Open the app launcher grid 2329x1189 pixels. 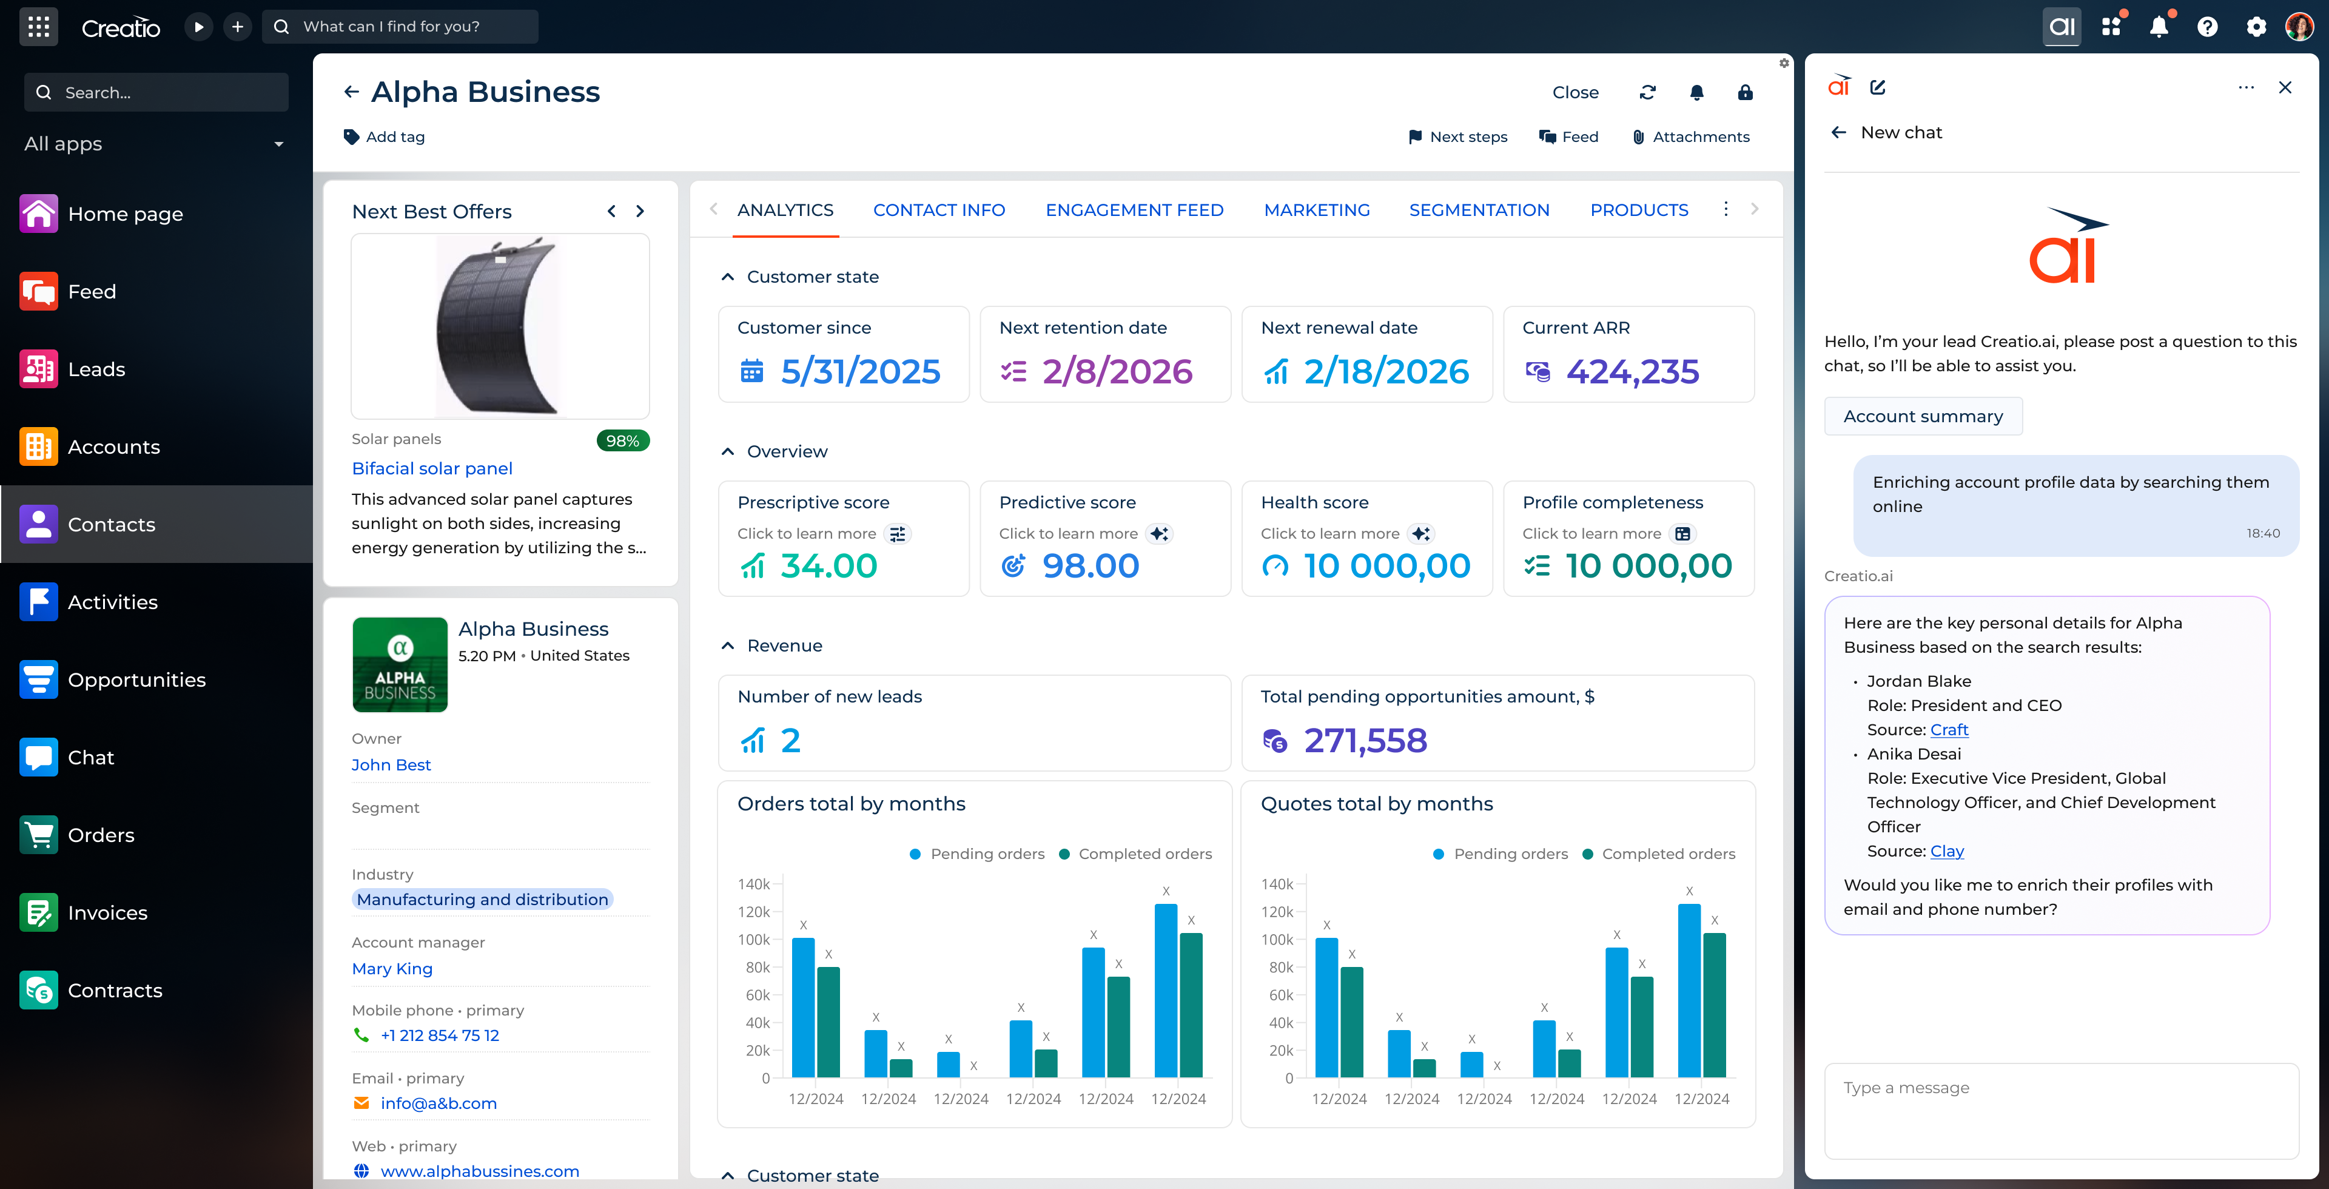point(38,26)
